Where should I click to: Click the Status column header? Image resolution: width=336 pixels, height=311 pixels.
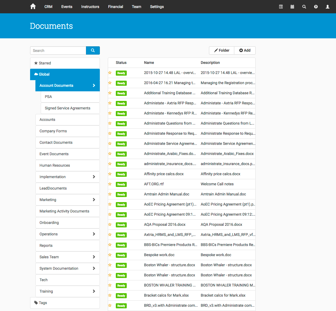point(121,63)
